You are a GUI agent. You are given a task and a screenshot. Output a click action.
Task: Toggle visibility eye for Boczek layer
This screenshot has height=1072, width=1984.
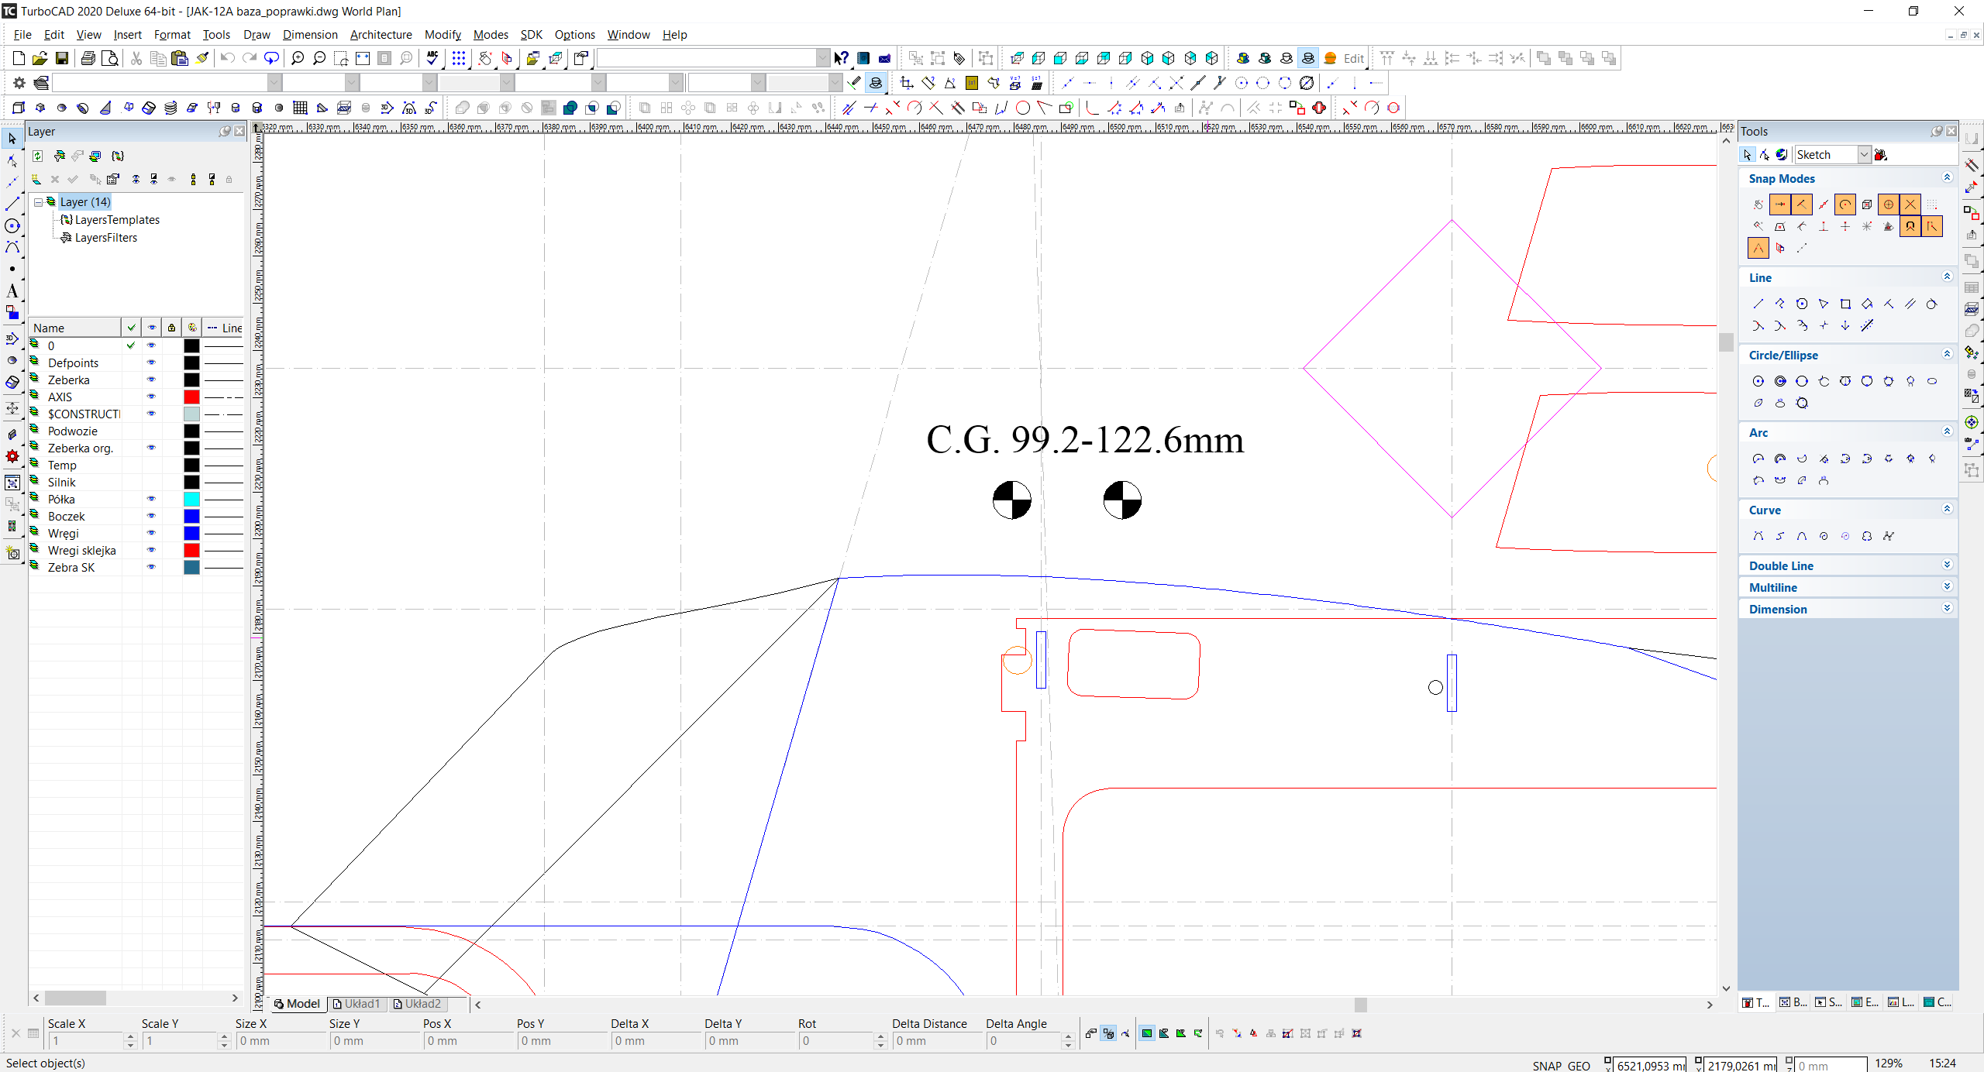pos(151,516)
